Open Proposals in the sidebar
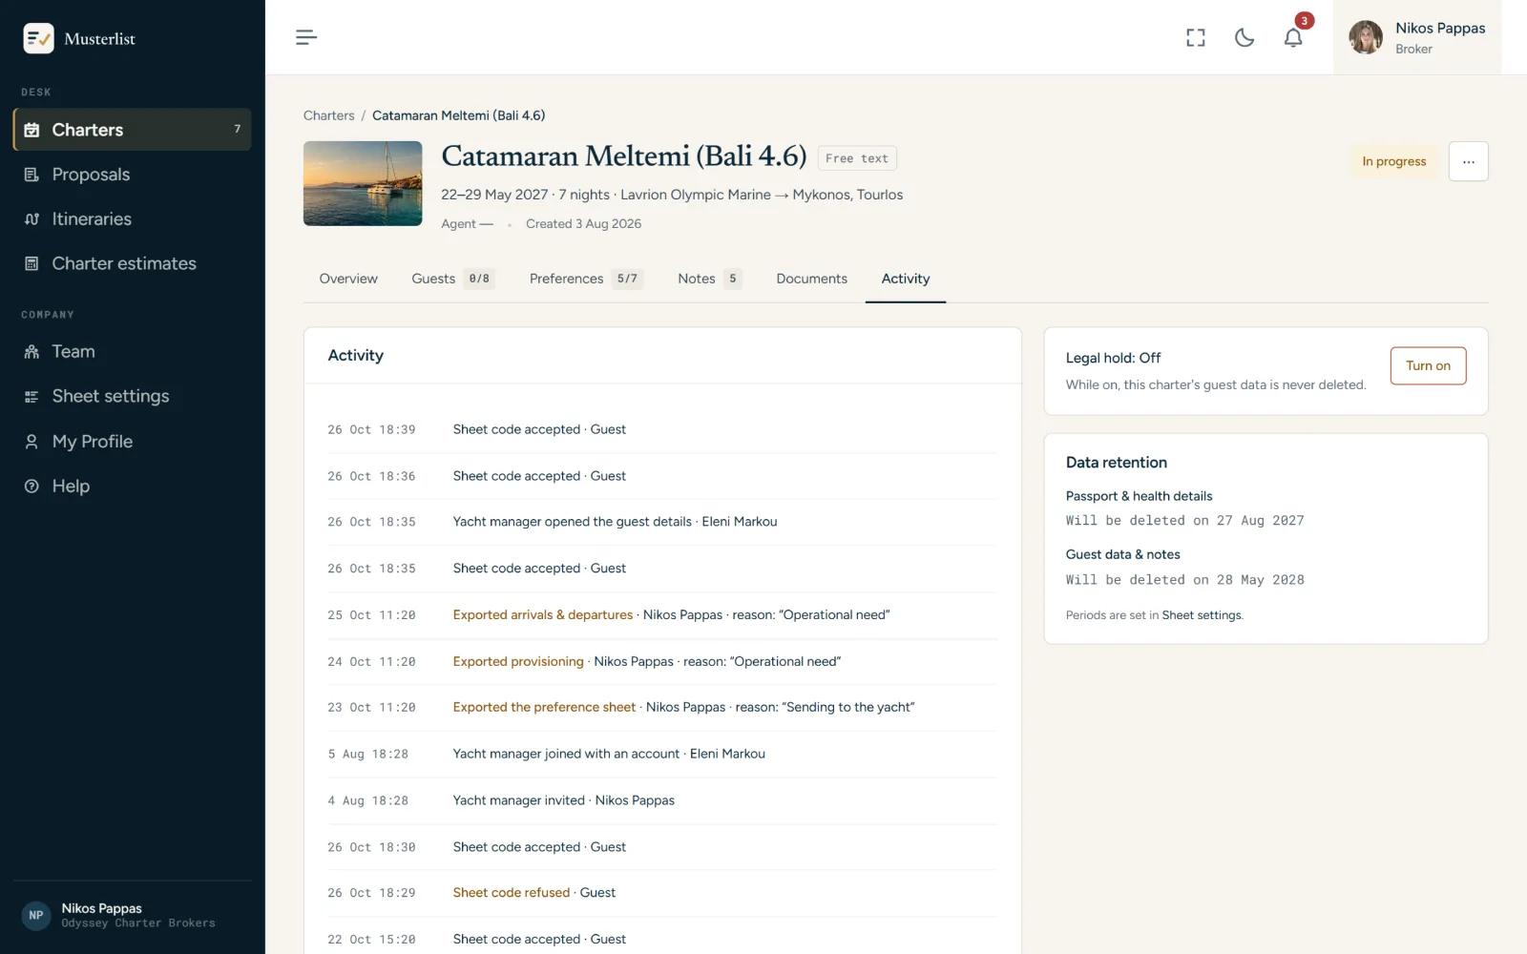This screenshot has height=954, width=1527. pos(133,175)
